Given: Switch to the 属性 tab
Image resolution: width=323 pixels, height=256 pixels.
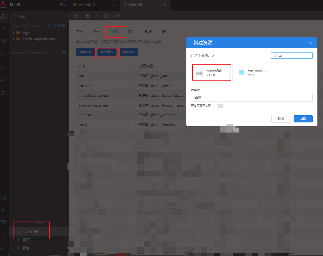Looking at the screenshot, I should tap(131, 32).
